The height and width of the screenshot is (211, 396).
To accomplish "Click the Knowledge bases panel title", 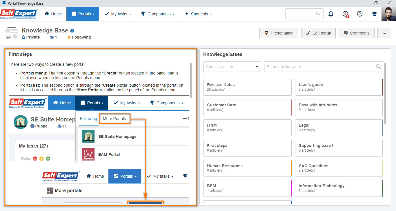I will [223, 54].
